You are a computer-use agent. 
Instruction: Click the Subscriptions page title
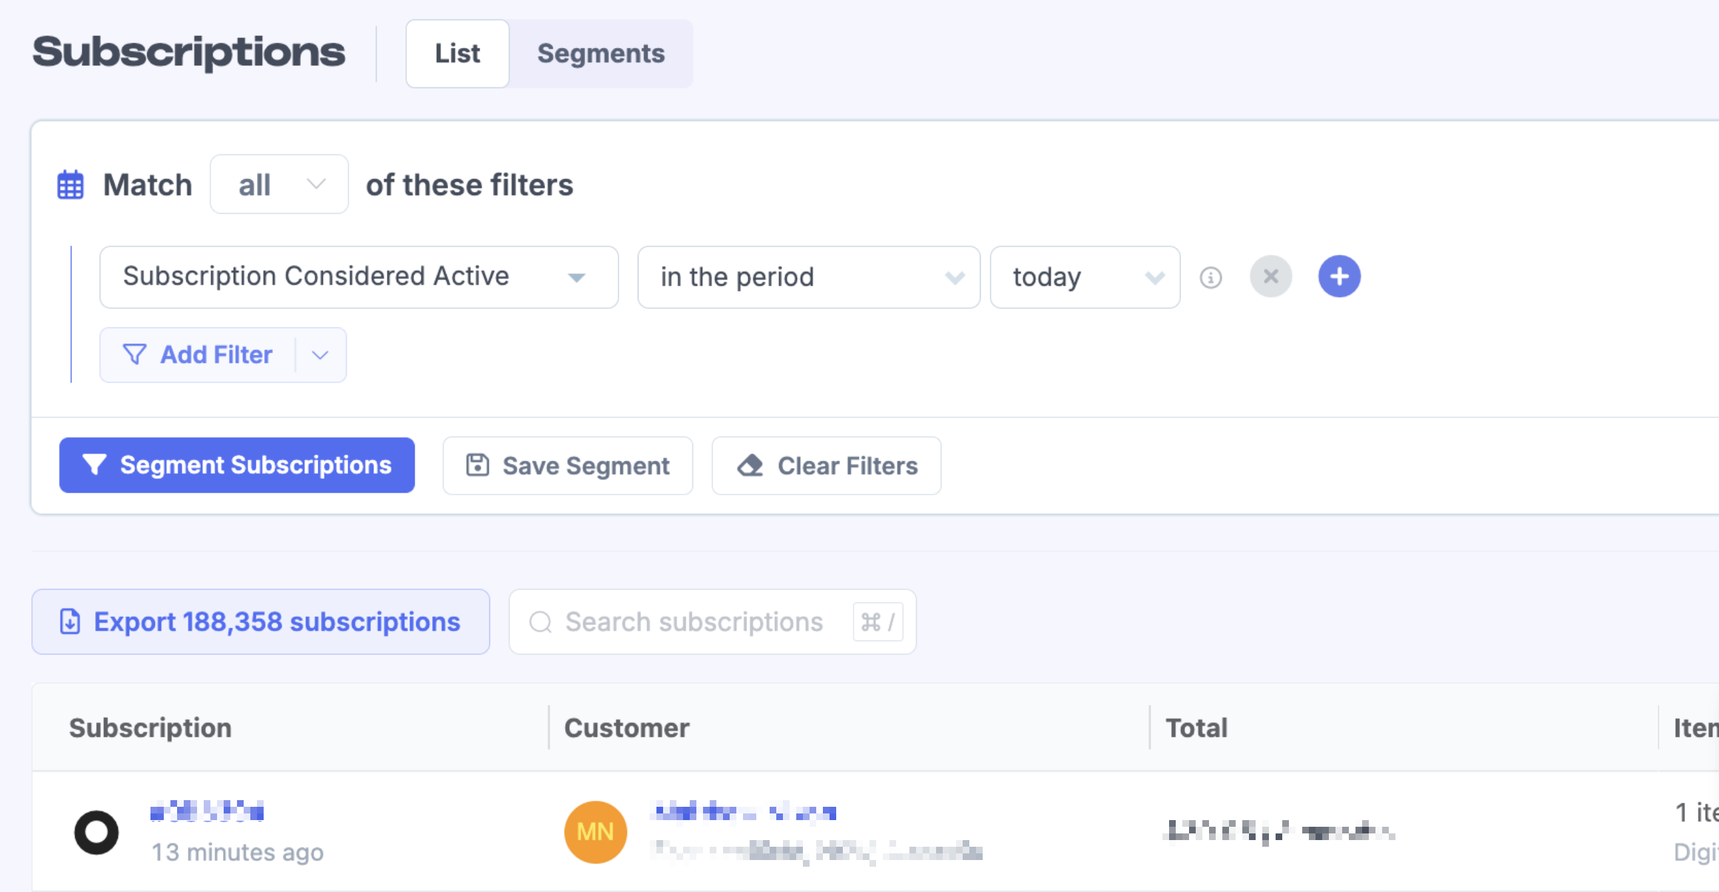coord(189,52)
